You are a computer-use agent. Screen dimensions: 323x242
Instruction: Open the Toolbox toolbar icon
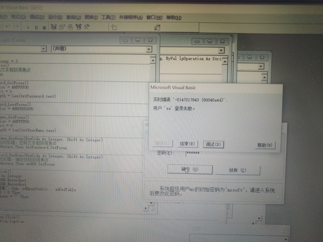[x=87, y=27]
